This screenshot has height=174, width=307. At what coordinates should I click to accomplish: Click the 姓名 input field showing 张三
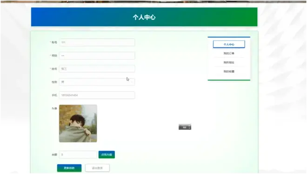[x=97, y=69]
